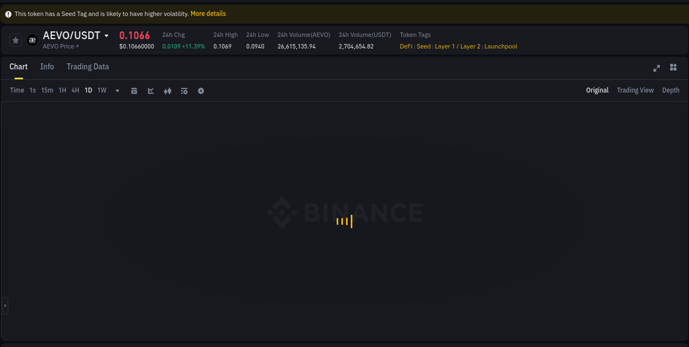Viewport: 689px width, 347px height.
Task: Switch chart to Depth view
Action: click(670, 90)
